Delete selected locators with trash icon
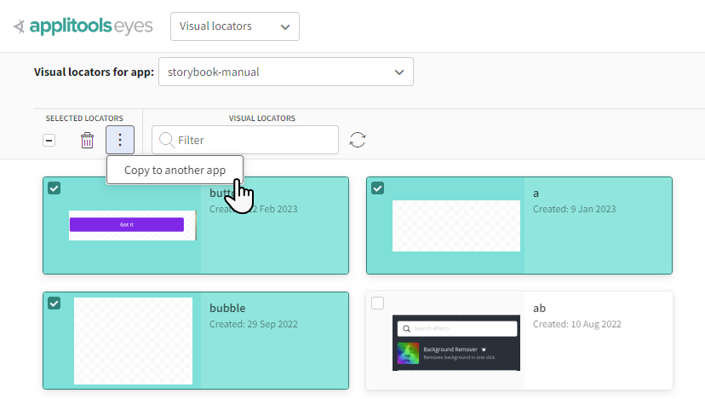The height and width of the screenshot is (399, 705). (87, 141)
